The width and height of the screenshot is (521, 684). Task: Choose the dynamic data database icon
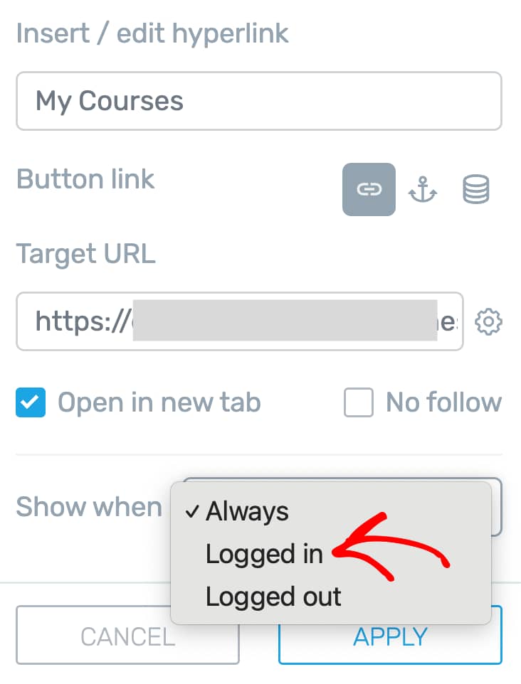pyautogui.click(x=475, y=189)
